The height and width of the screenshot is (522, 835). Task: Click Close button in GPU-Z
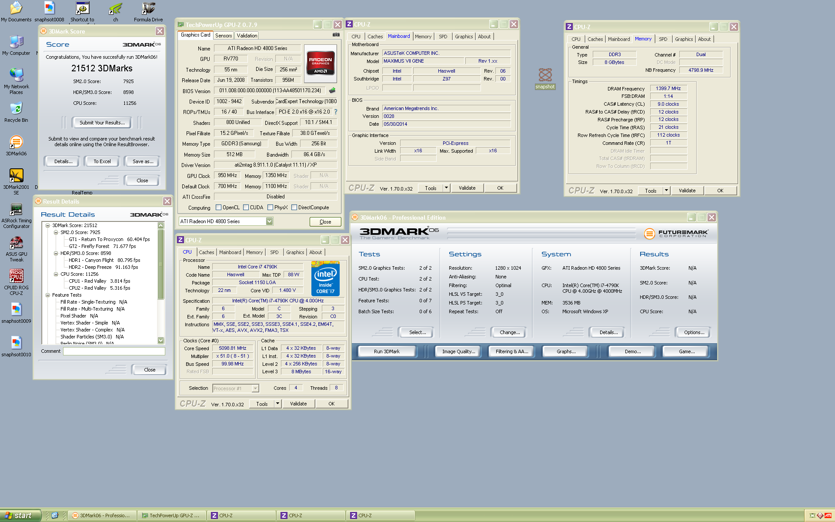[325, 222]
